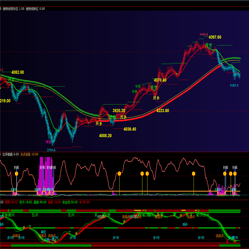The height and width of the screenshot is (249, 249).
Task: Click the 4070.40 price label
Action: coord(160,80)
